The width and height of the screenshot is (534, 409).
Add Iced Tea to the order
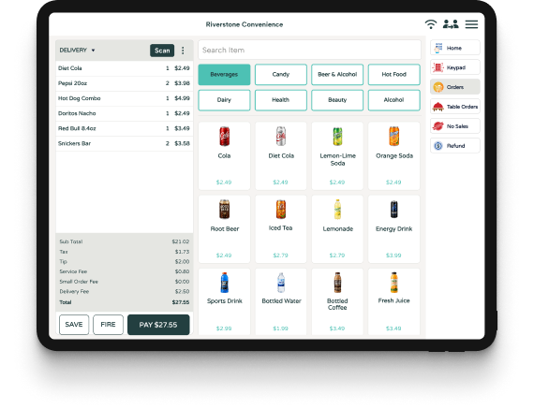tap(281, 229)
